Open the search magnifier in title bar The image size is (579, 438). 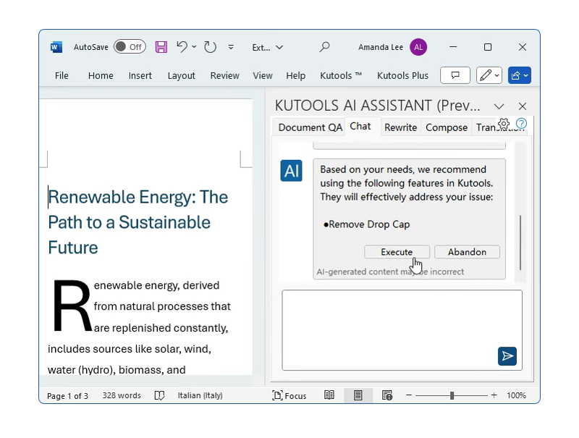[x=324, y=47]
